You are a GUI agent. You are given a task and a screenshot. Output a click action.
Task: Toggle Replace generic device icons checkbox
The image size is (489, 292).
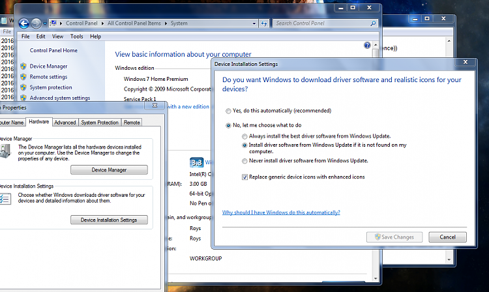[244, 177]
